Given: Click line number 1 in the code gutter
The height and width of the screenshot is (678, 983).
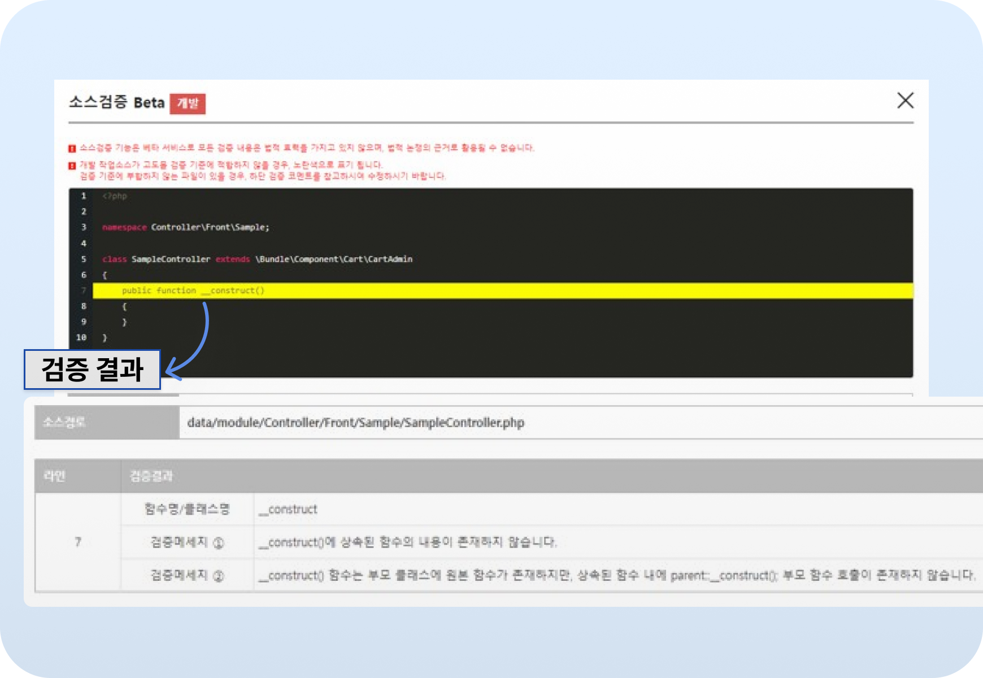Looking at the screenshot, I should point(84,196).
